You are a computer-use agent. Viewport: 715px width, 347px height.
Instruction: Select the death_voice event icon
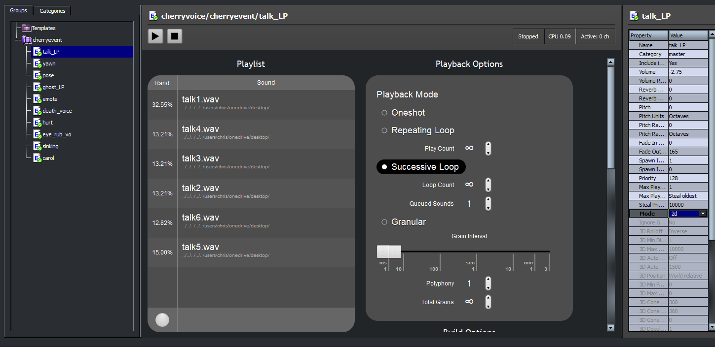click(37, 111)
